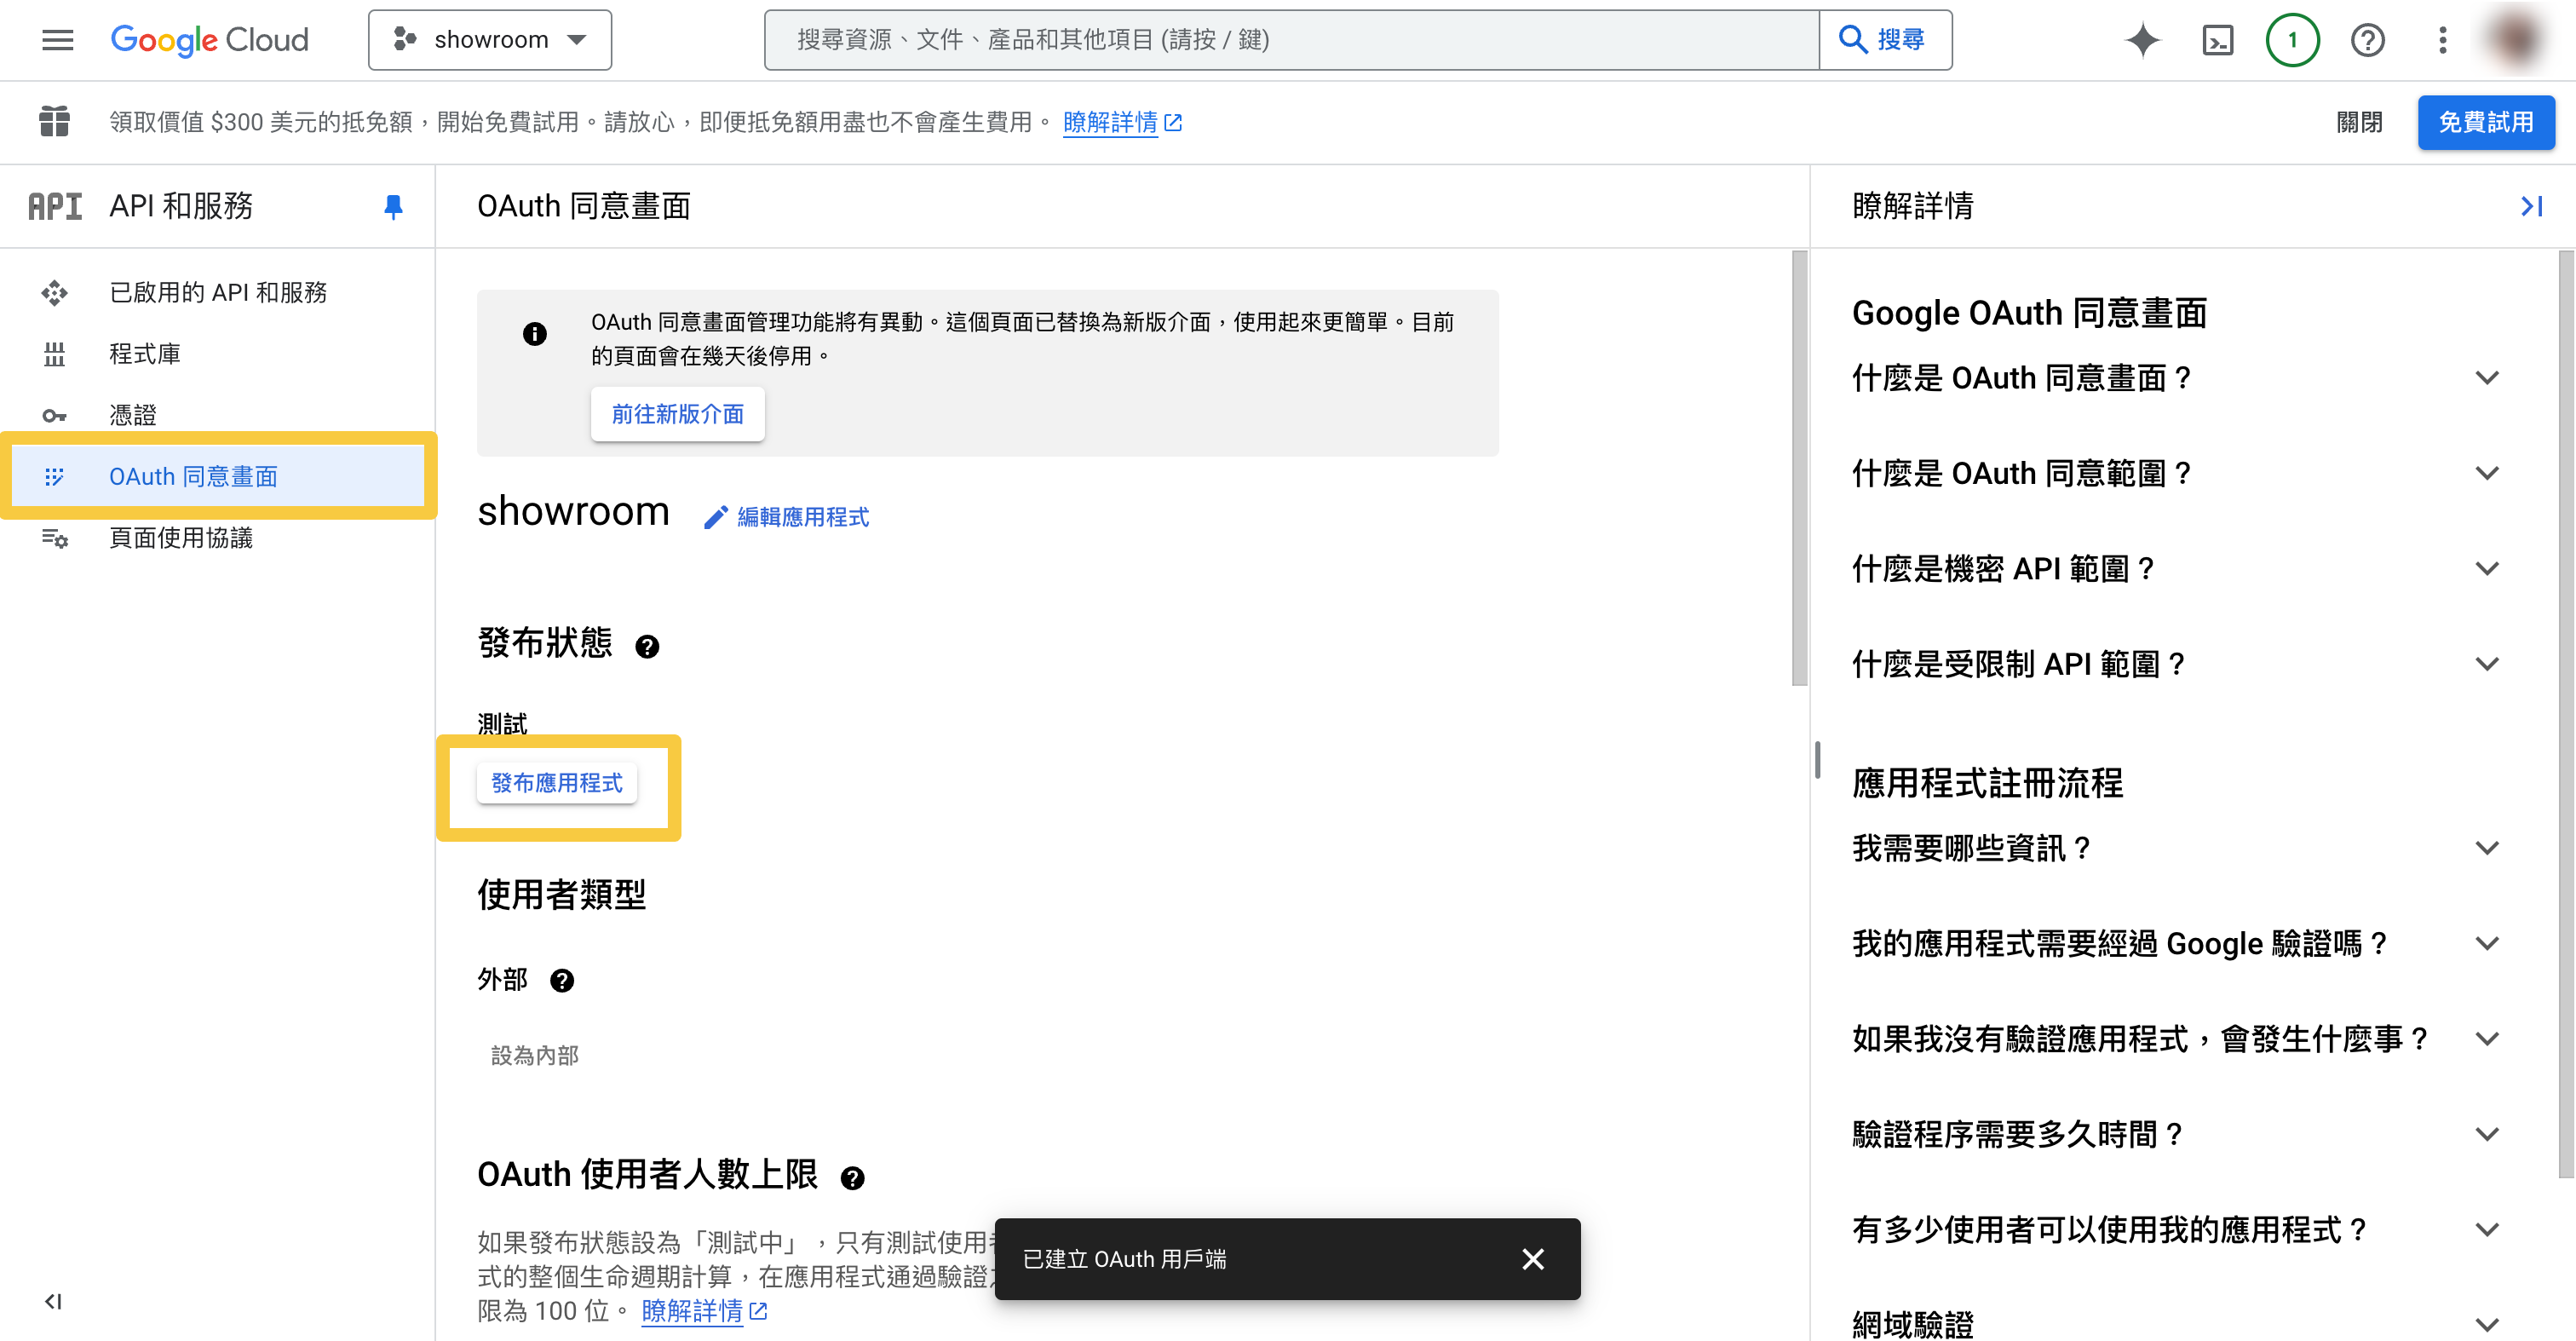Open 已啟用的 API 和服務 in the sidebar

pyautogui.click(x=218, y=292)
